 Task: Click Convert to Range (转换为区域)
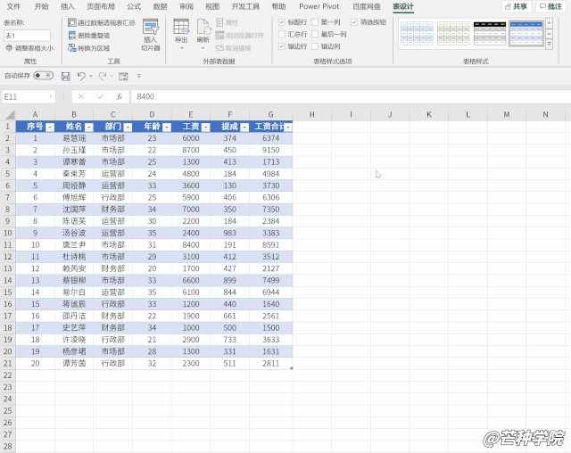pyautogui.click(x=71, y=47)
